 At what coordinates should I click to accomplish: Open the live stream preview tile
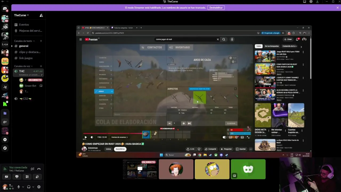pos(140,169)
